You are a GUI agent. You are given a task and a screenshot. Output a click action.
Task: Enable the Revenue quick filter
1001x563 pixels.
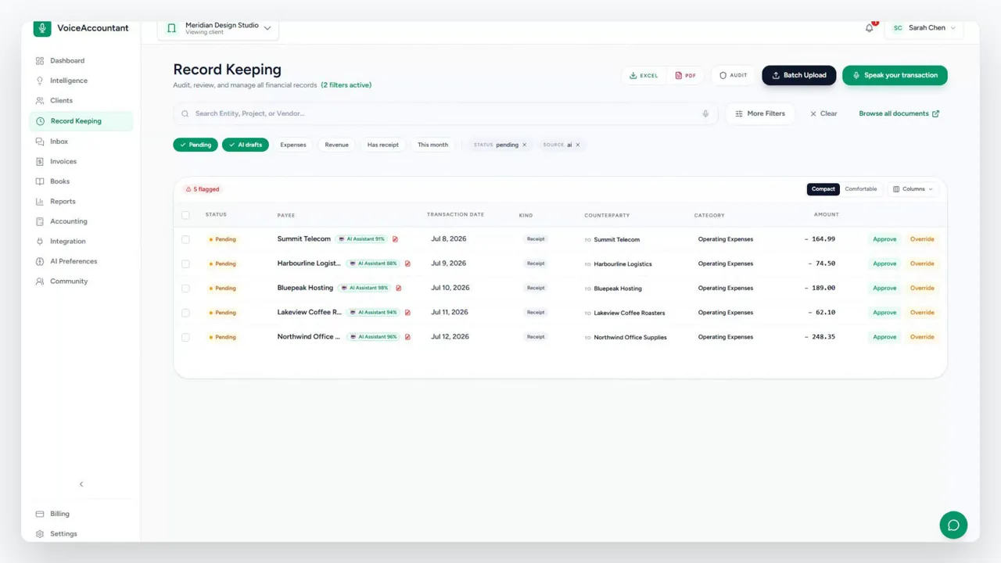click(337, 145)
